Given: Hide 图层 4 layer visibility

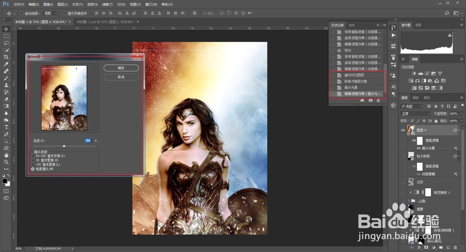Looking at the screenshot, I should 403,130.
